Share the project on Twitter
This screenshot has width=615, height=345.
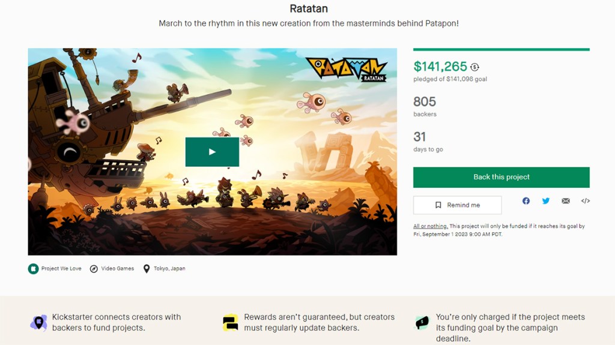546,201
